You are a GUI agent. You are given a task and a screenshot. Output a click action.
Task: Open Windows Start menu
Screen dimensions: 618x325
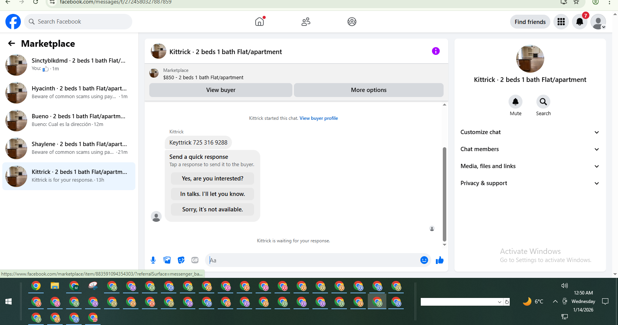coord(9,301)
